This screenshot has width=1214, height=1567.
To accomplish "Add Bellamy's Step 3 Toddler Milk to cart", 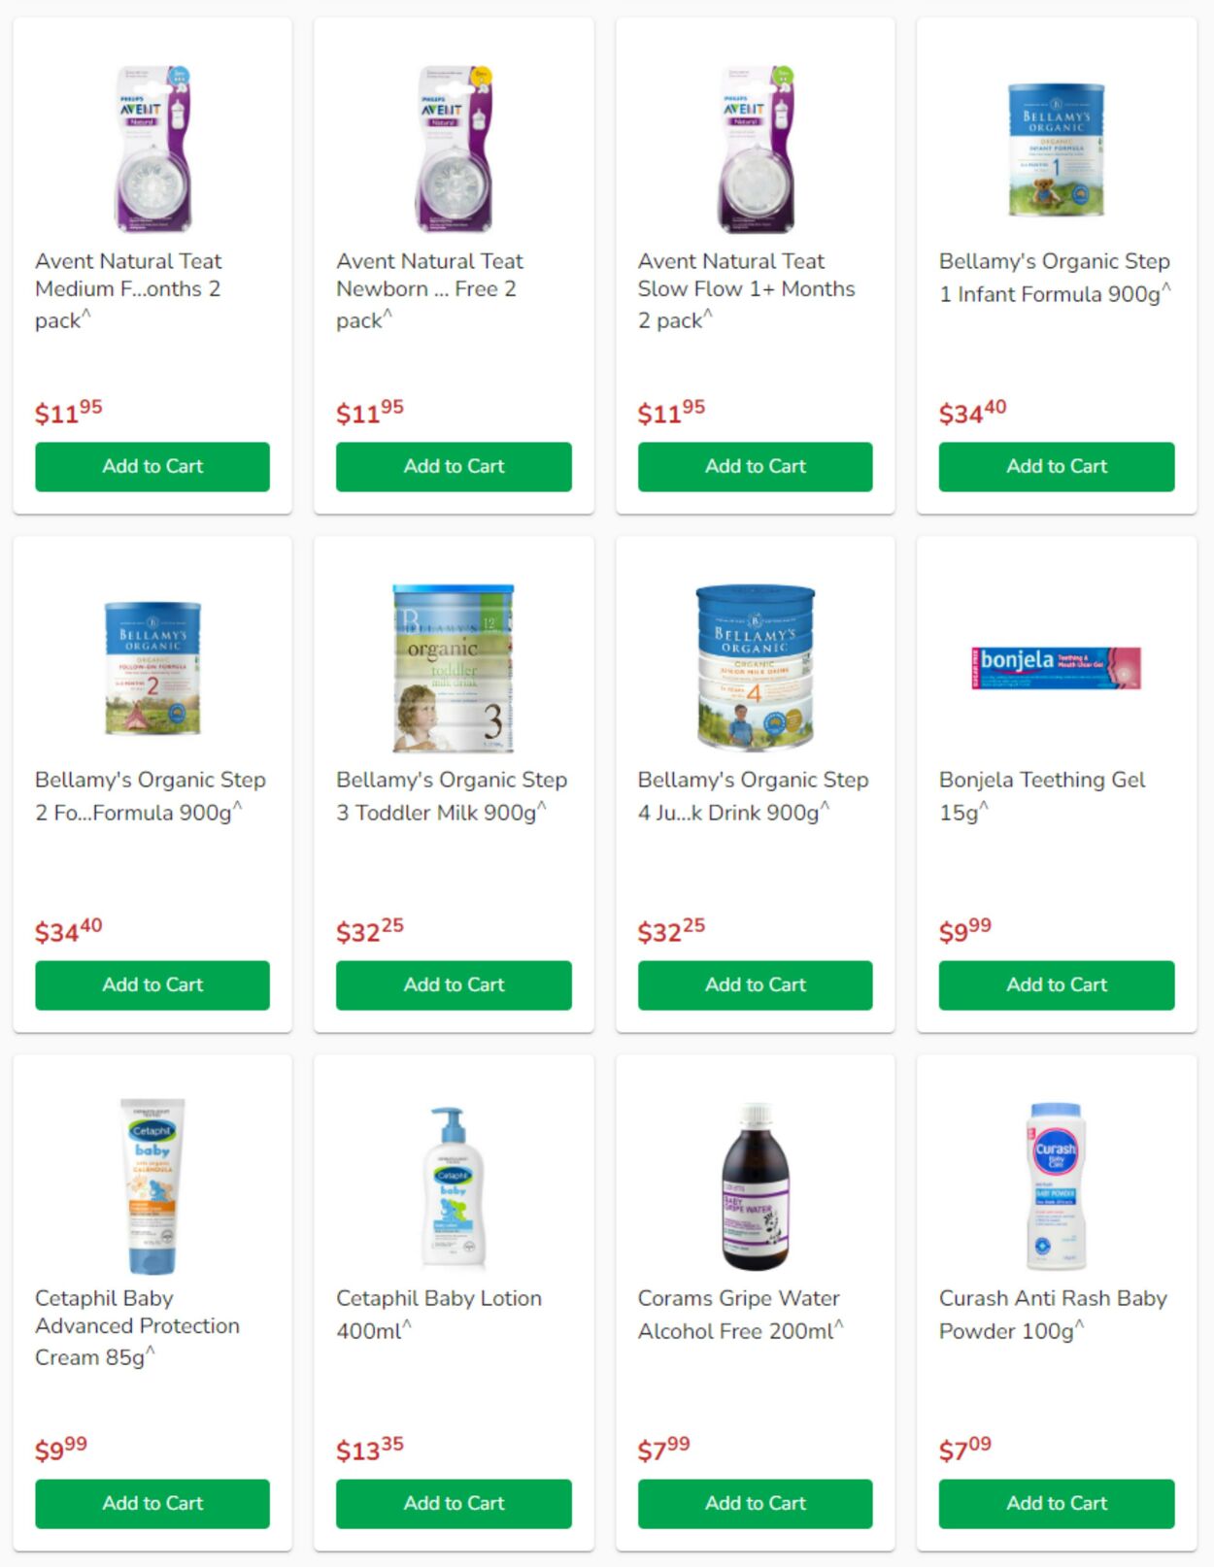I will 454,984.
